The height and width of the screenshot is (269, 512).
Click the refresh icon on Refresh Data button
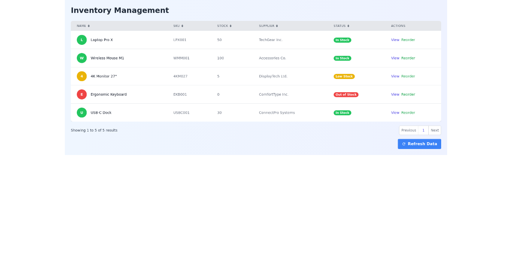pos(404,144)
